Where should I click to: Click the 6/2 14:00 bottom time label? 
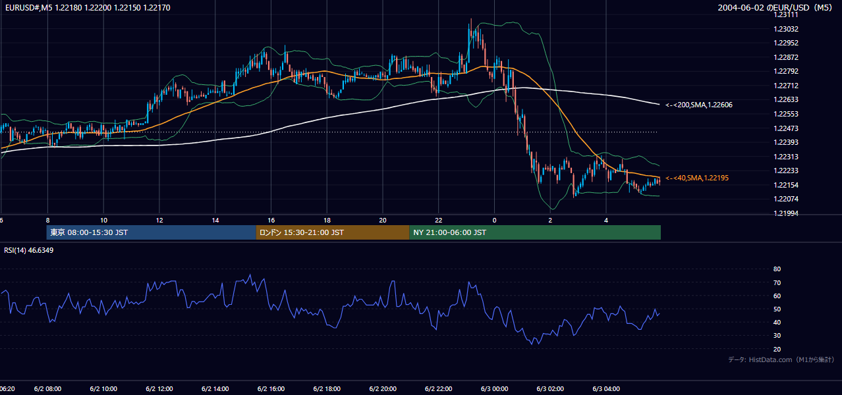pyautogui.click(x=215, y=389)
